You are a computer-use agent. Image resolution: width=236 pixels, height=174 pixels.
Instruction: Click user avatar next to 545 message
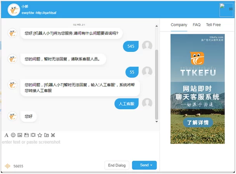point(147,45)
